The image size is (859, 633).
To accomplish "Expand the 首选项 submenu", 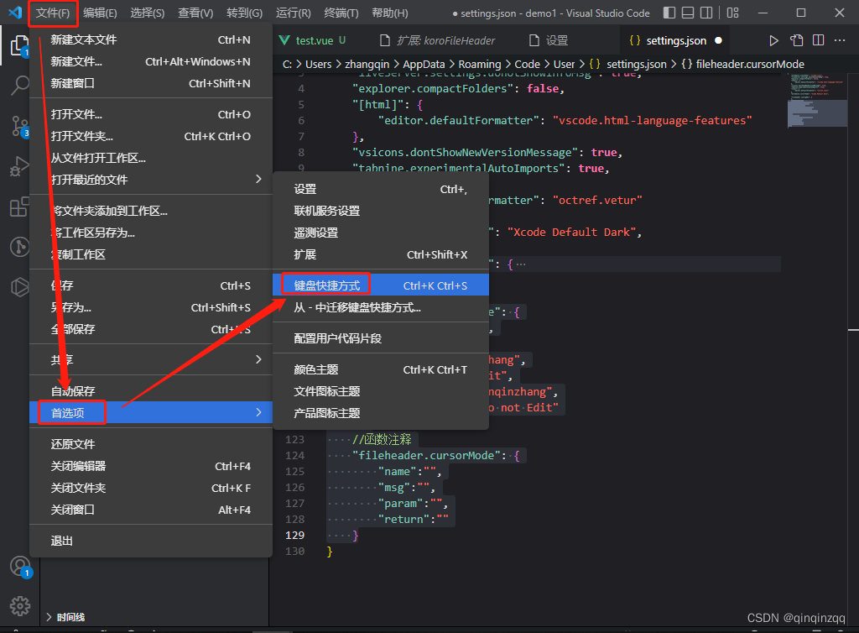I will [x=151, y=412].
